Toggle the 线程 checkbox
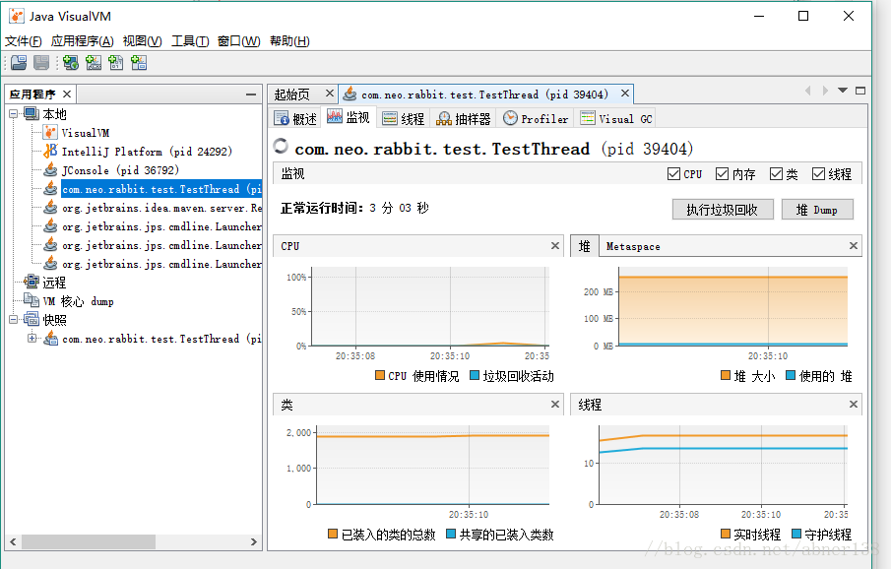891x569 pixels. (818, 174)
